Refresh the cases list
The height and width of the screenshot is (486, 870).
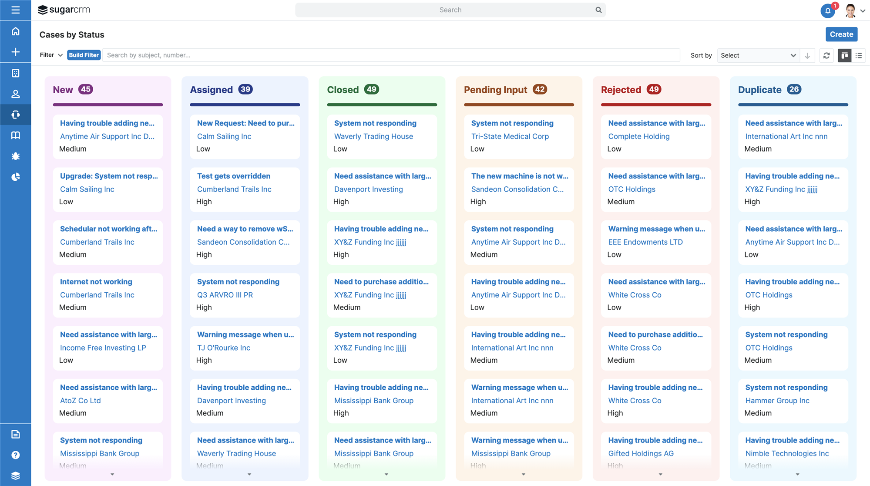826,55
